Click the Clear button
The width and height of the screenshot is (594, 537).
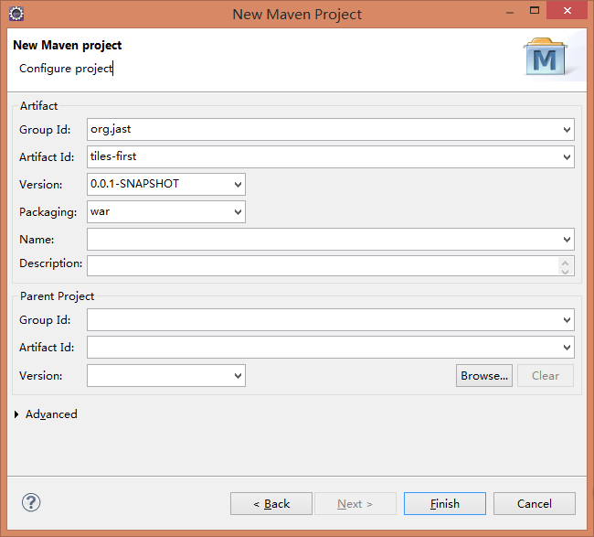(x=546, y=376)
